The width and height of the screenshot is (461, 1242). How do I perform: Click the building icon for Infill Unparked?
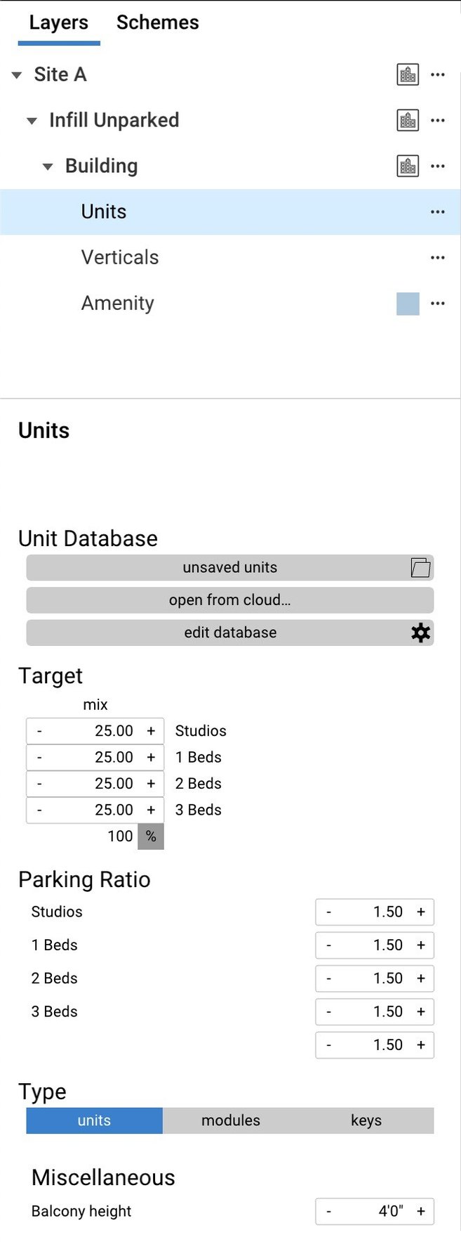click(408, 120)
